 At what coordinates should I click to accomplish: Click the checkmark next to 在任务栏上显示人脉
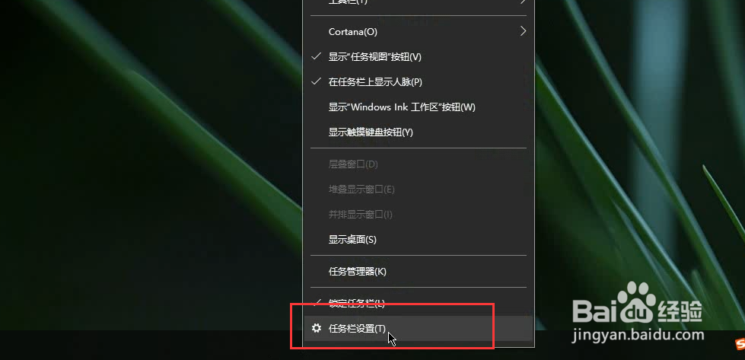point(317,81)
